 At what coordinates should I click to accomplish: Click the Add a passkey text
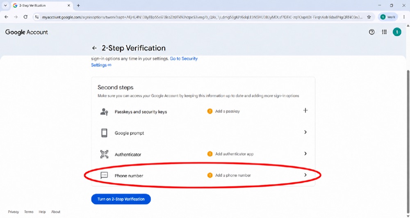[227, 111]
